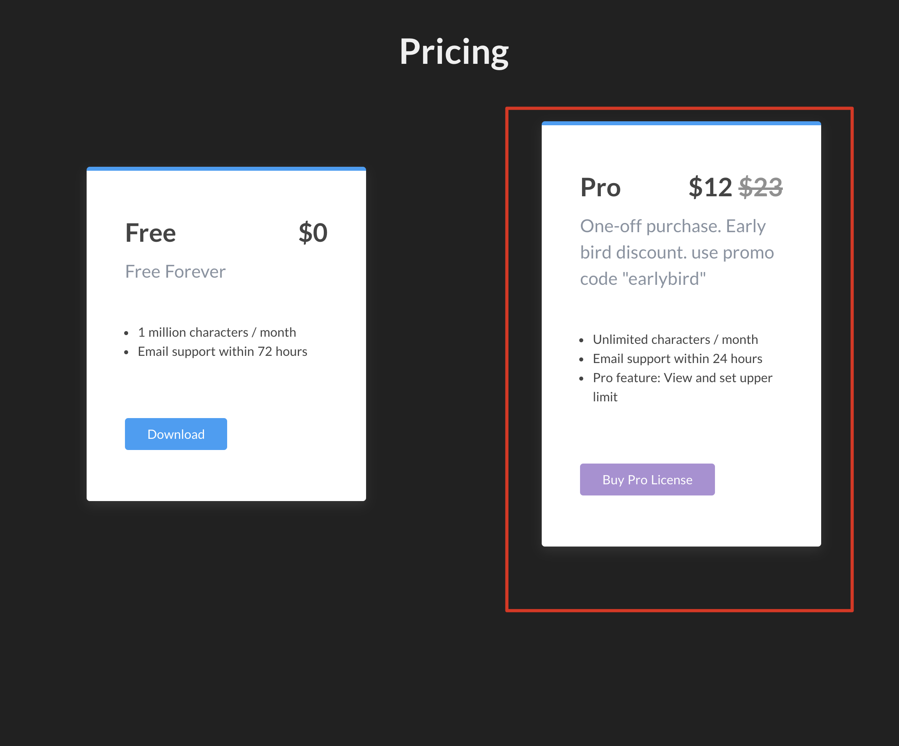Click the bullet dot beside 1 million characters
Viewport: 899px width, 746px height.
click(x=126, y=333)
